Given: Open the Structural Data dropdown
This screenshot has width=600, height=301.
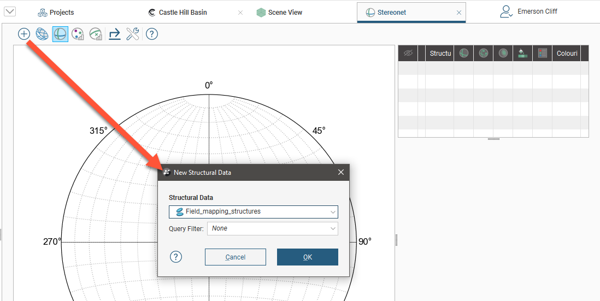Looking at the screenshot, I should coord(254,211).
